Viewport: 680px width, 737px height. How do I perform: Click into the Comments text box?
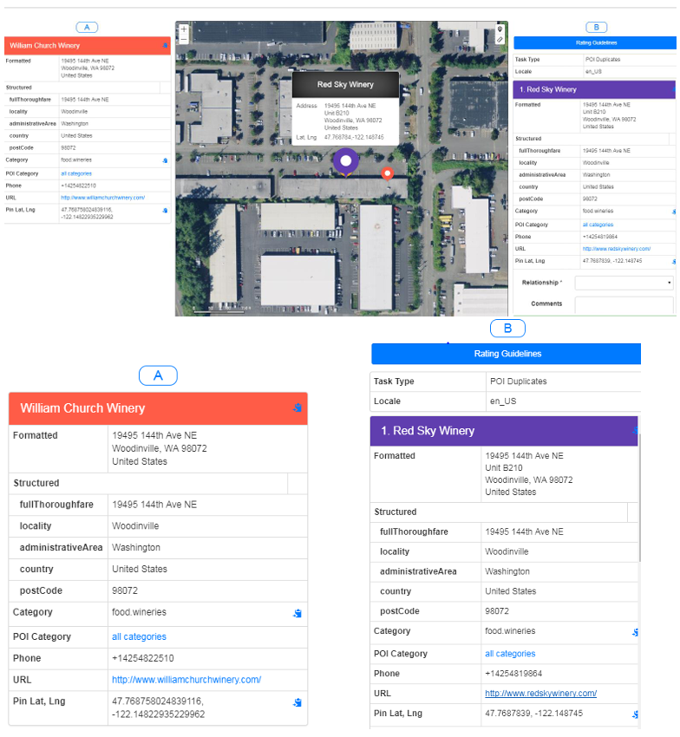click(624, 304)
